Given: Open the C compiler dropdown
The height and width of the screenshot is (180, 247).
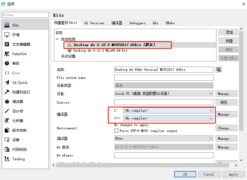Looking at the screenshot, I should 168,110.
